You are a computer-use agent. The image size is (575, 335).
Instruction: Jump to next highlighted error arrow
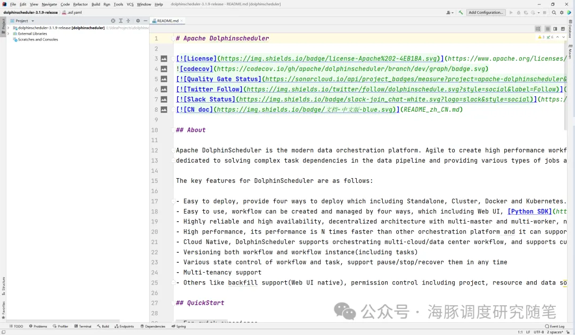564,37
